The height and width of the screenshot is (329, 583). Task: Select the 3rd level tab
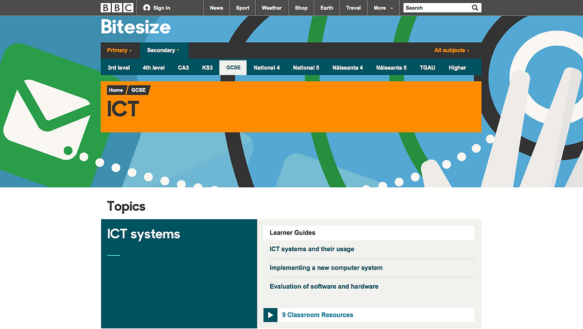pyautogui.click(x=118, y=68)
